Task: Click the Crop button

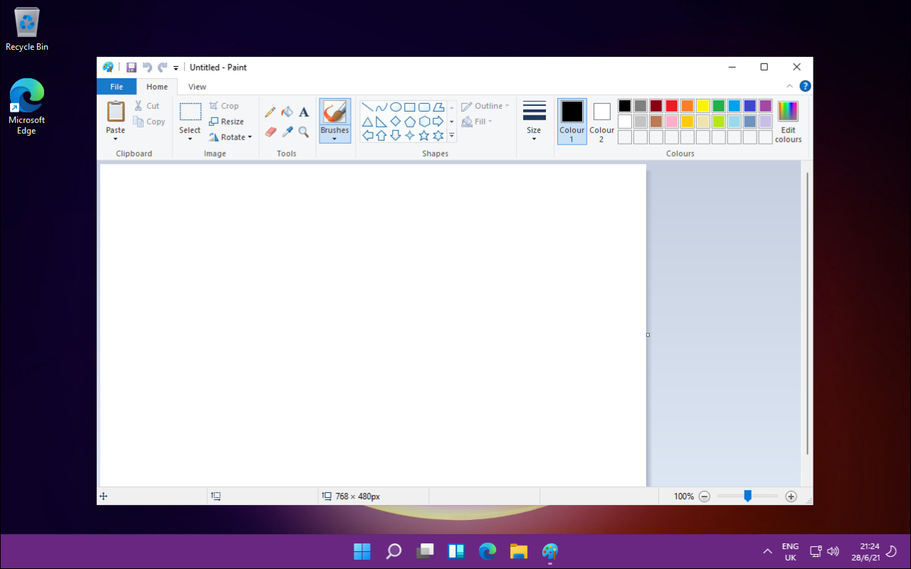Action: click(224, 106)
